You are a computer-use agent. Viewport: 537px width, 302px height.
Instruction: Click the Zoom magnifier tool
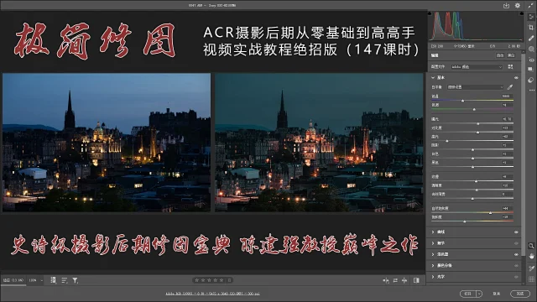531,246
